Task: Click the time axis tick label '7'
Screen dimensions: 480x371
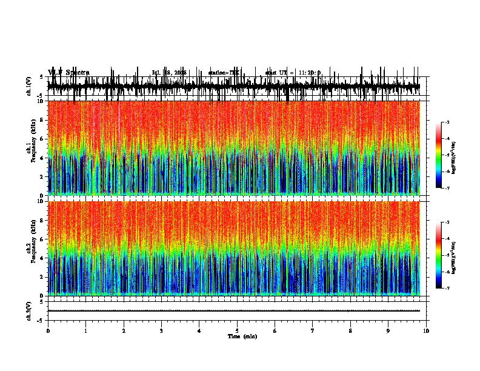Action: pyautogui.click(x=313, y=331)
